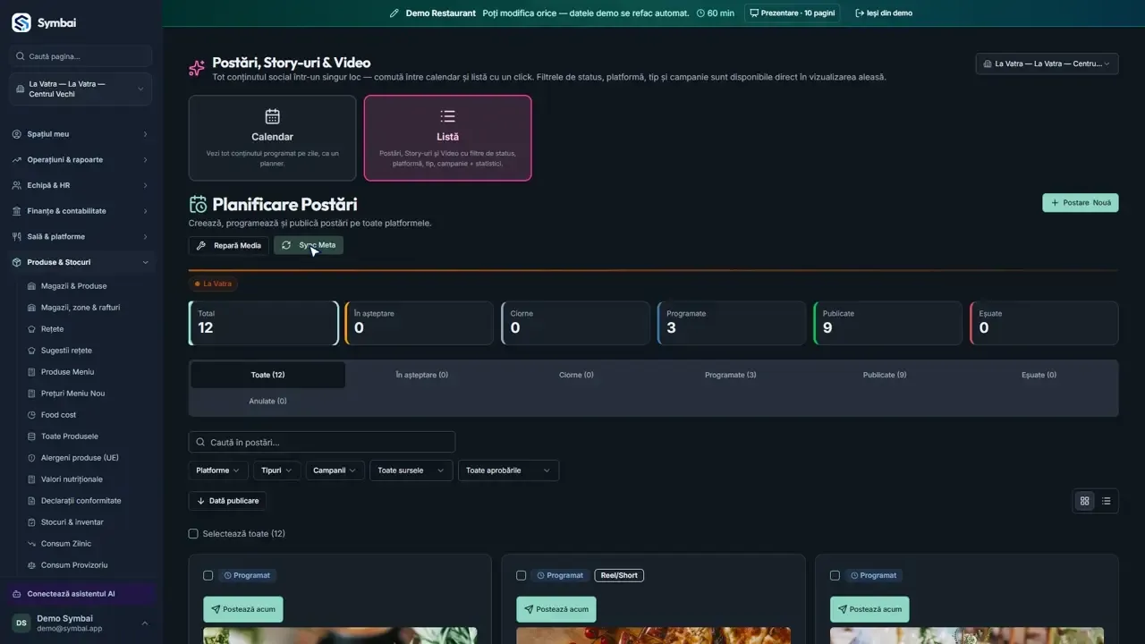Collapse Produse & Stocuri sidebar section

pyautogui.click(x=81, y=262)
